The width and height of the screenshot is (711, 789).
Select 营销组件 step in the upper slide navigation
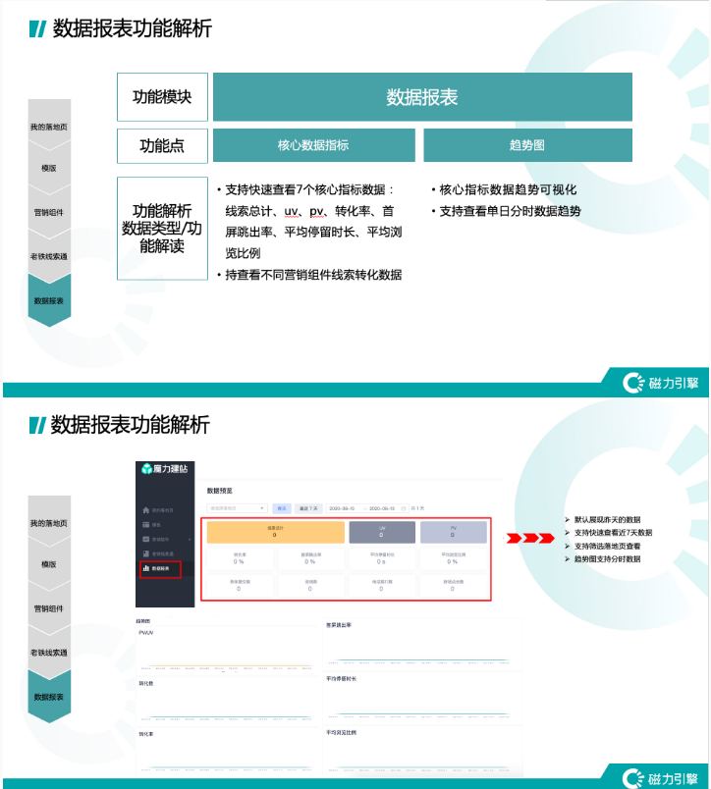click(x=49, y=212)
